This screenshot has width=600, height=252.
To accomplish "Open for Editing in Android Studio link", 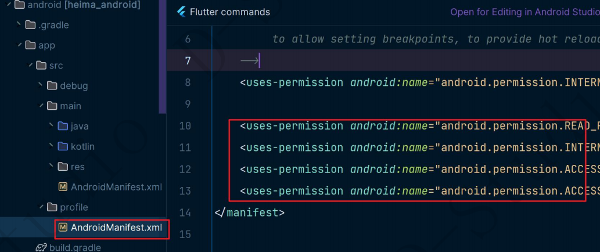I will 525,12.
